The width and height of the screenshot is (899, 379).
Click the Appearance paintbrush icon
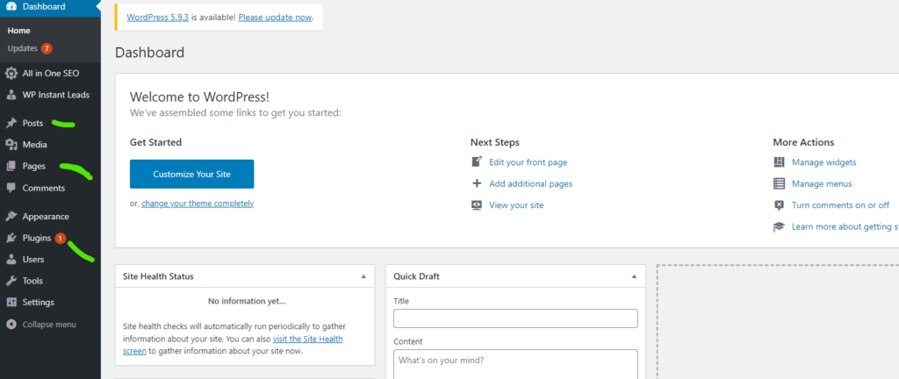11,217
